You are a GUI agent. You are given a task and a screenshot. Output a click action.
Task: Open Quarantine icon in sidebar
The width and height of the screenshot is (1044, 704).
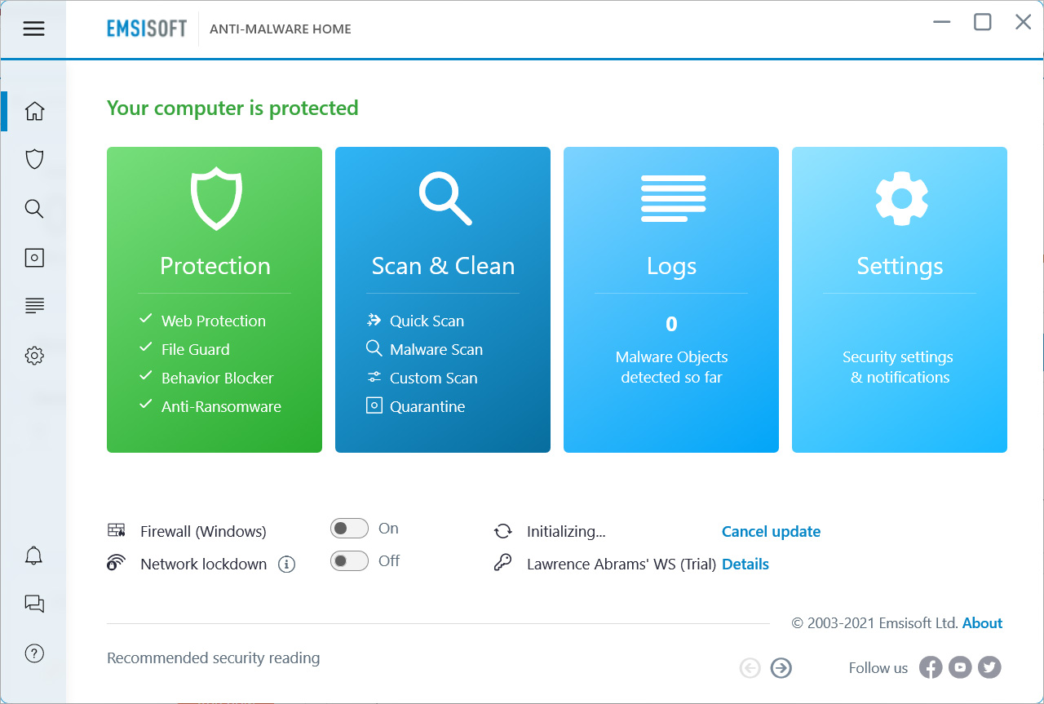34,258
